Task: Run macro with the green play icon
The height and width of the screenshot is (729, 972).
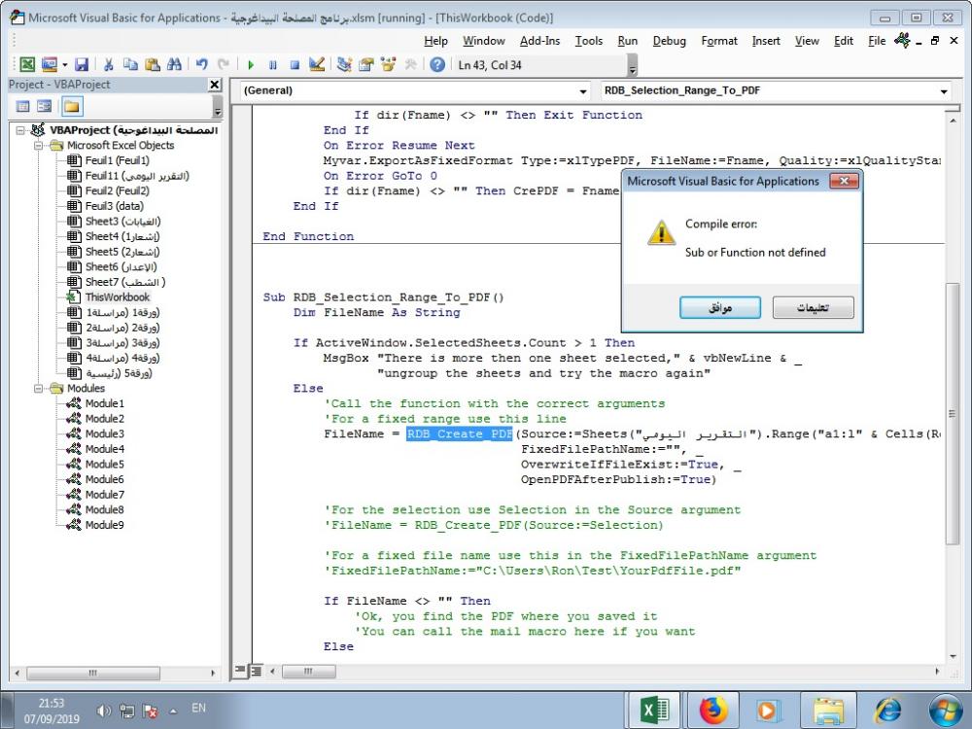Action: pos(251,64)
